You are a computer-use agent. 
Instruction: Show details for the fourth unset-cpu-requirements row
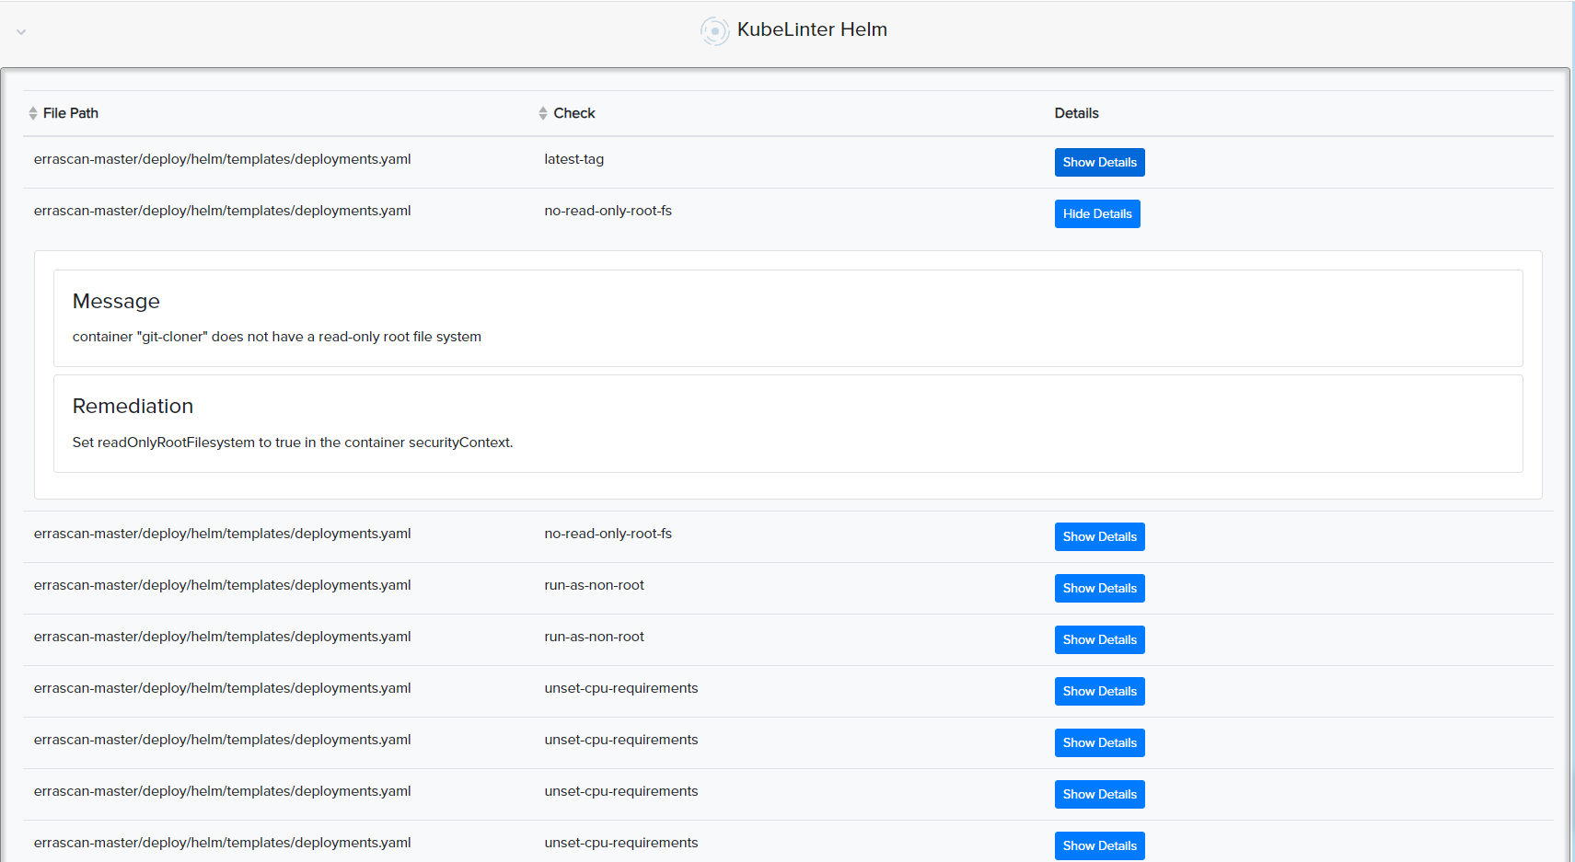(x=1099, y=845)
